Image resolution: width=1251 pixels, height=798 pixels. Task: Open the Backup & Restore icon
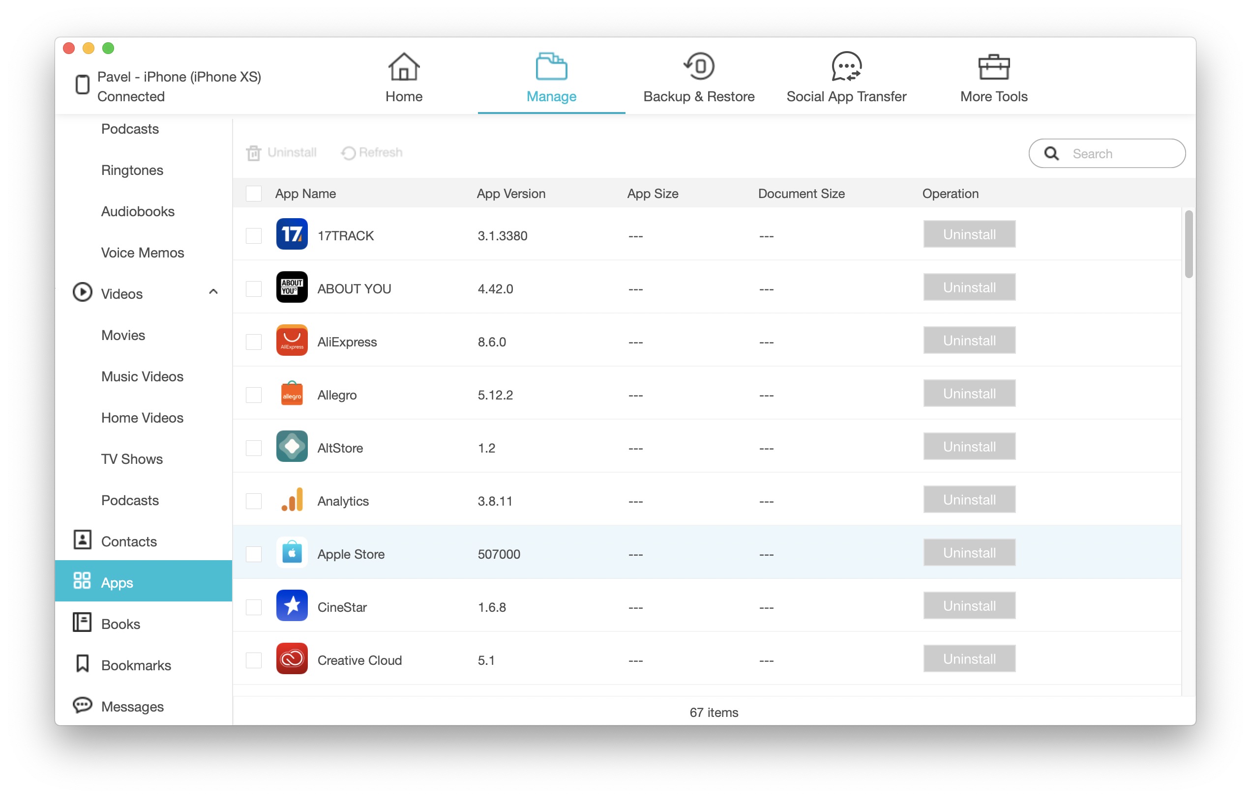coord(699,66)
